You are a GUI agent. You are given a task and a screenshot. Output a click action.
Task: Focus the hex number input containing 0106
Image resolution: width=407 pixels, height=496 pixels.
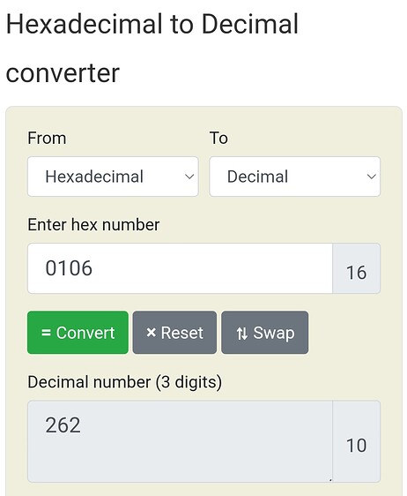[x=180, y=268]
